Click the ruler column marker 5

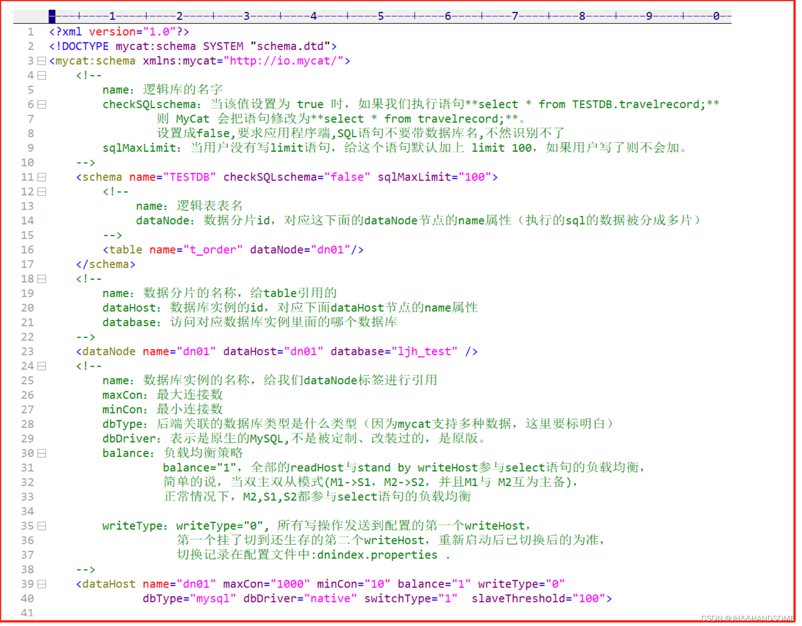tap(381, 16)
